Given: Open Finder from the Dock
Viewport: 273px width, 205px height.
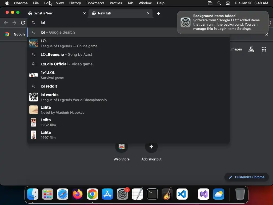Looking at the screenshot, I should 33,194.
